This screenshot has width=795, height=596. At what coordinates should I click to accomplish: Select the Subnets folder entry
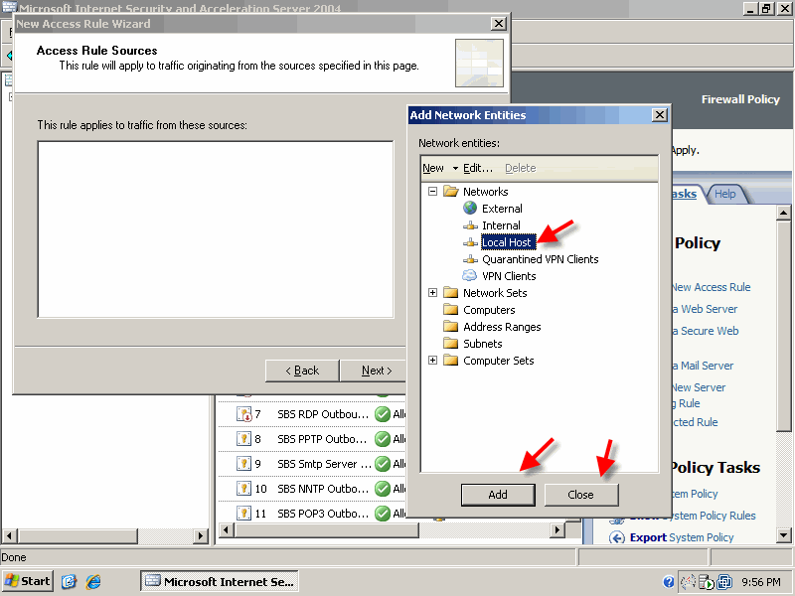[x=483, y=344]
